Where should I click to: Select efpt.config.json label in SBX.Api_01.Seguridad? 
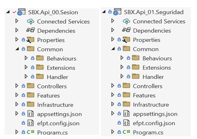(x=154, y=123)
